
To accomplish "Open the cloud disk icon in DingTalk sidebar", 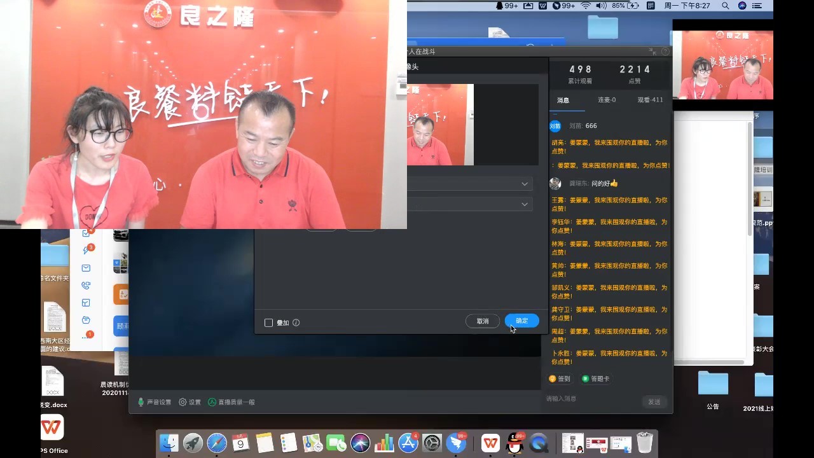I will (x=86, y=320).
